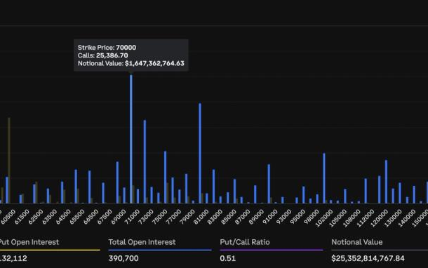The image size is (428, 268).
Task: Click the 71000 strike axis label
Action: [132, 217]
